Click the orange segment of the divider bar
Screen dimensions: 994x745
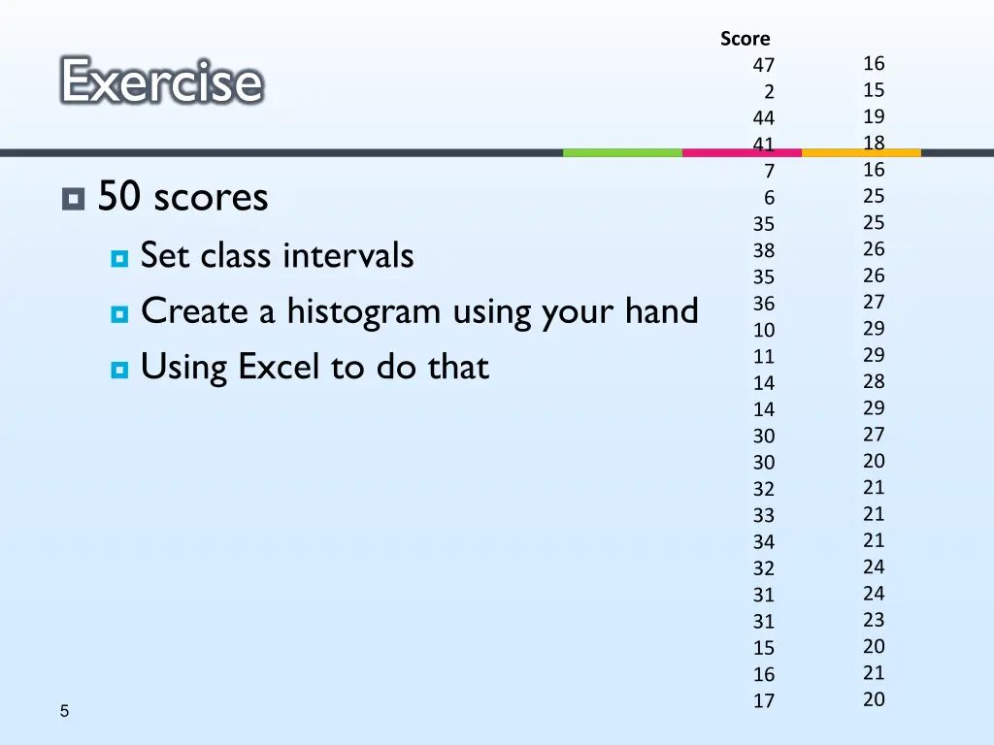click(862, 152)
